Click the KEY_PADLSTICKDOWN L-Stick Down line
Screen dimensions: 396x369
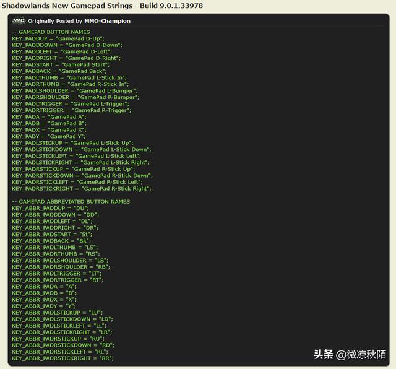(82, 150)
